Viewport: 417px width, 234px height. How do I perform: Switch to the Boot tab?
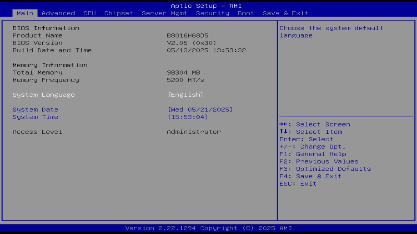(x=246, y=13)
